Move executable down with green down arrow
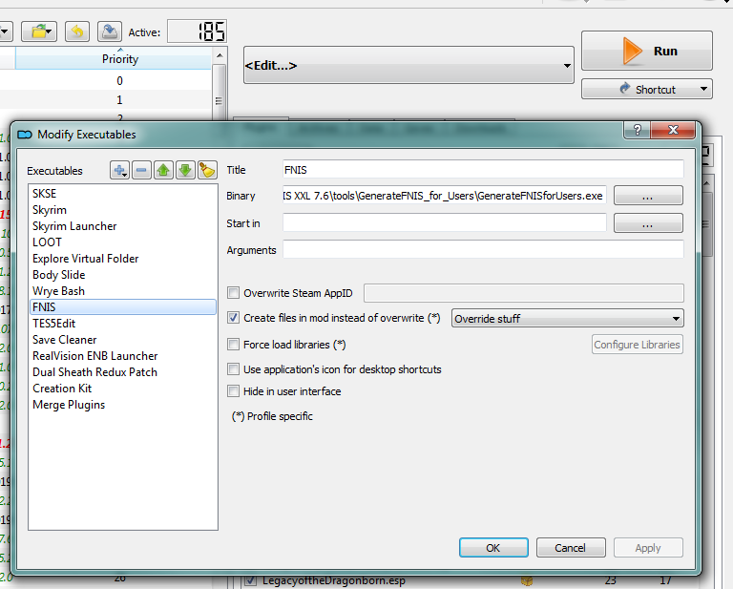The width and height of the screenshot is (733, 589). click(x=185, y=170)
